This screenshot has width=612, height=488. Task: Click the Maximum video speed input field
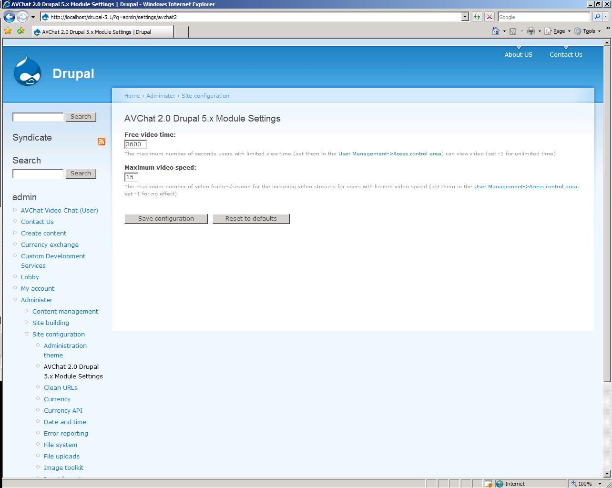pos(131,177)
